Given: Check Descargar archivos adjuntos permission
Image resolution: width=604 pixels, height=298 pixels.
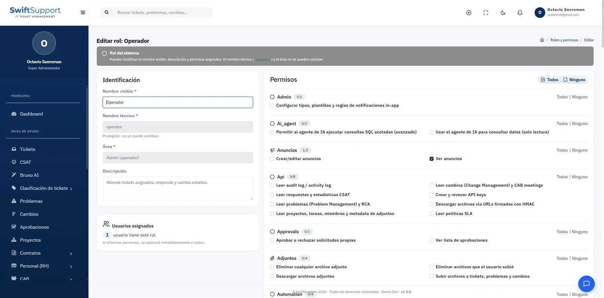Looking at the screenshot, I should pos(272,276).
